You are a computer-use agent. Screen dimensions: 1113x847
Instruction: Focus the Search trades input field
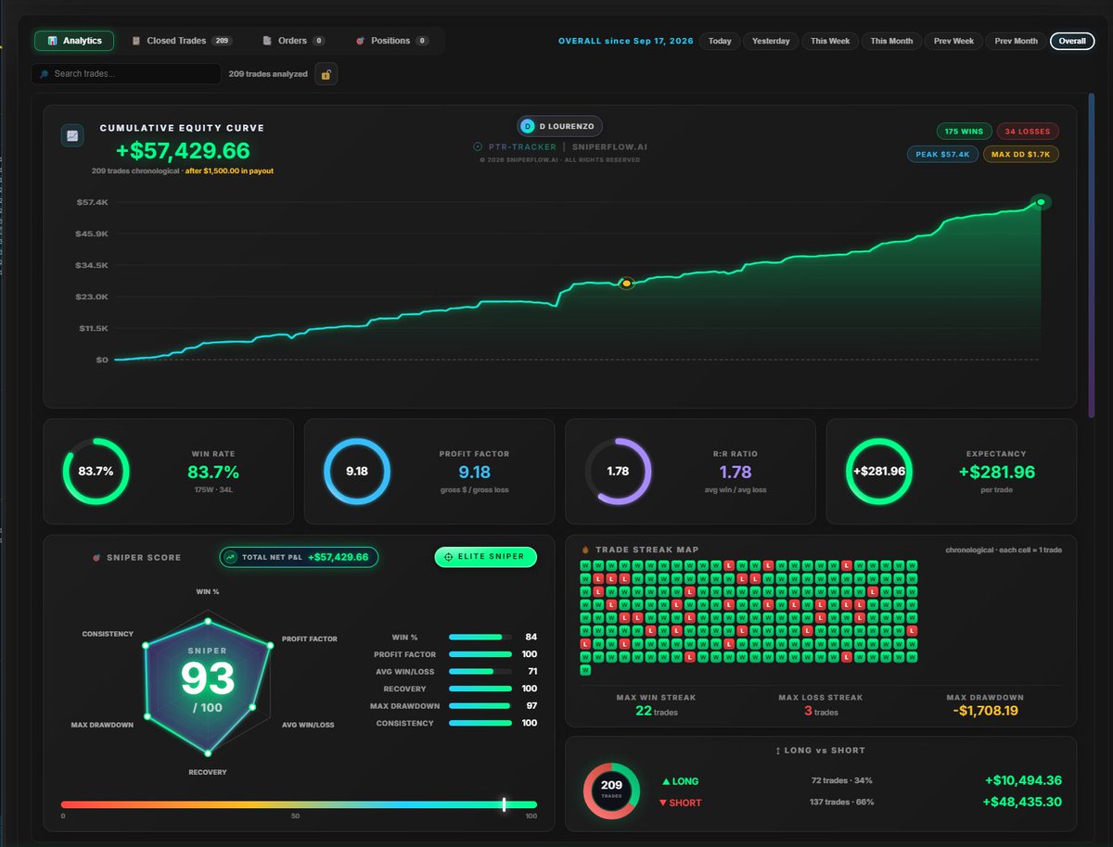click(x=126, y=74)
